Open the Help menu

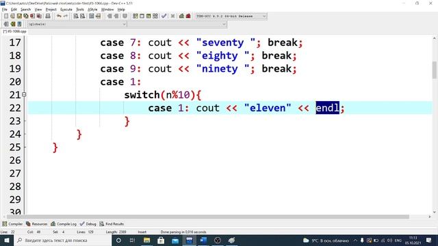121,10
